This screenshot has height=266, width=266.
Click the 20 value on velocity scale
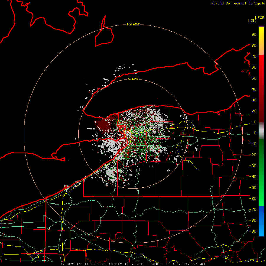[x=254, y=111]
